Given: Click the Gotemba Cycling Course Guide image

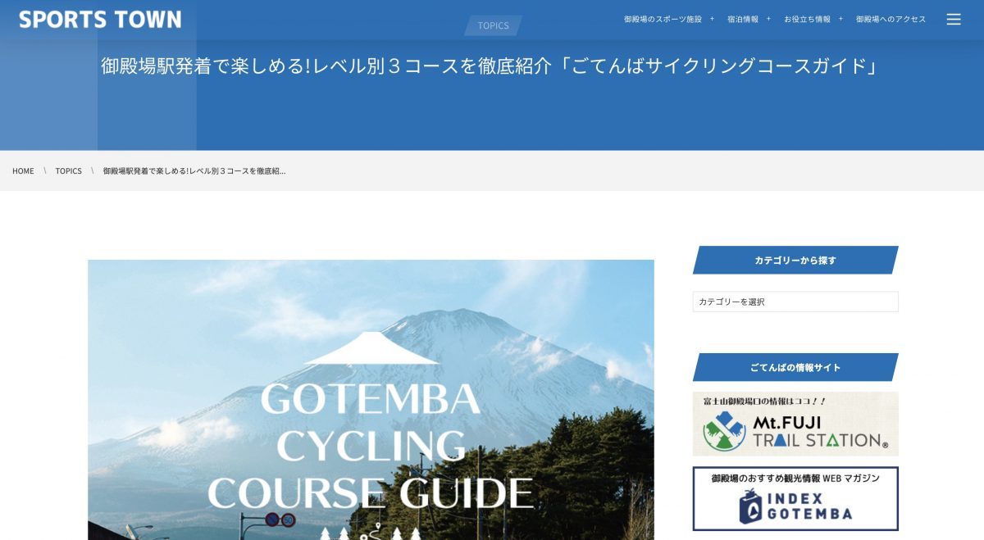Looking at the screenshot, I should pyautogui.click(x=371, y=400).
